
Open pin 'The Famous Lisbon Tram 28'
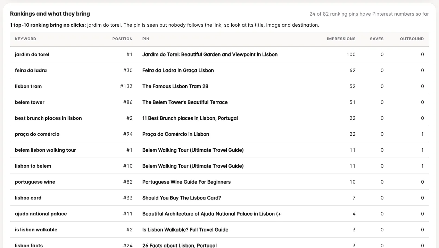coord(175,86)
